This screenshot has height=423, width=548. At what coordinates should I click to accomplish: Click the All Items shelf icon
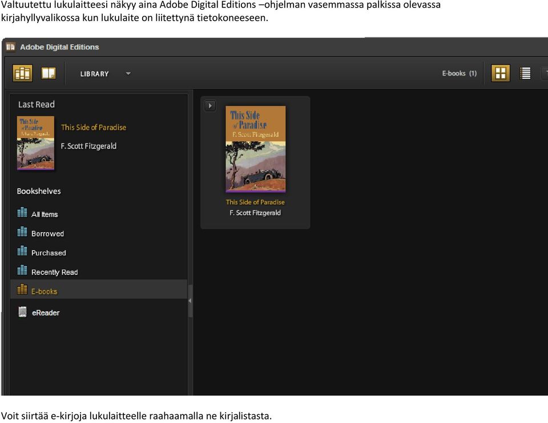pos(22,212)
